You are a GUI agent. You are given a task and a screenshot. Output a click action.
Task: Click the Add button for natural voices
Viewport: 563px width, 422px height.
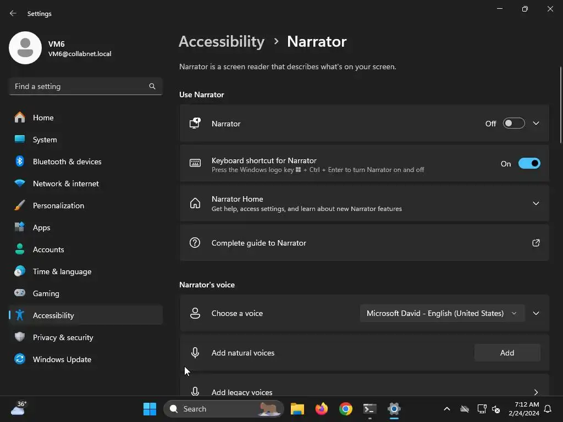[507, 353]
